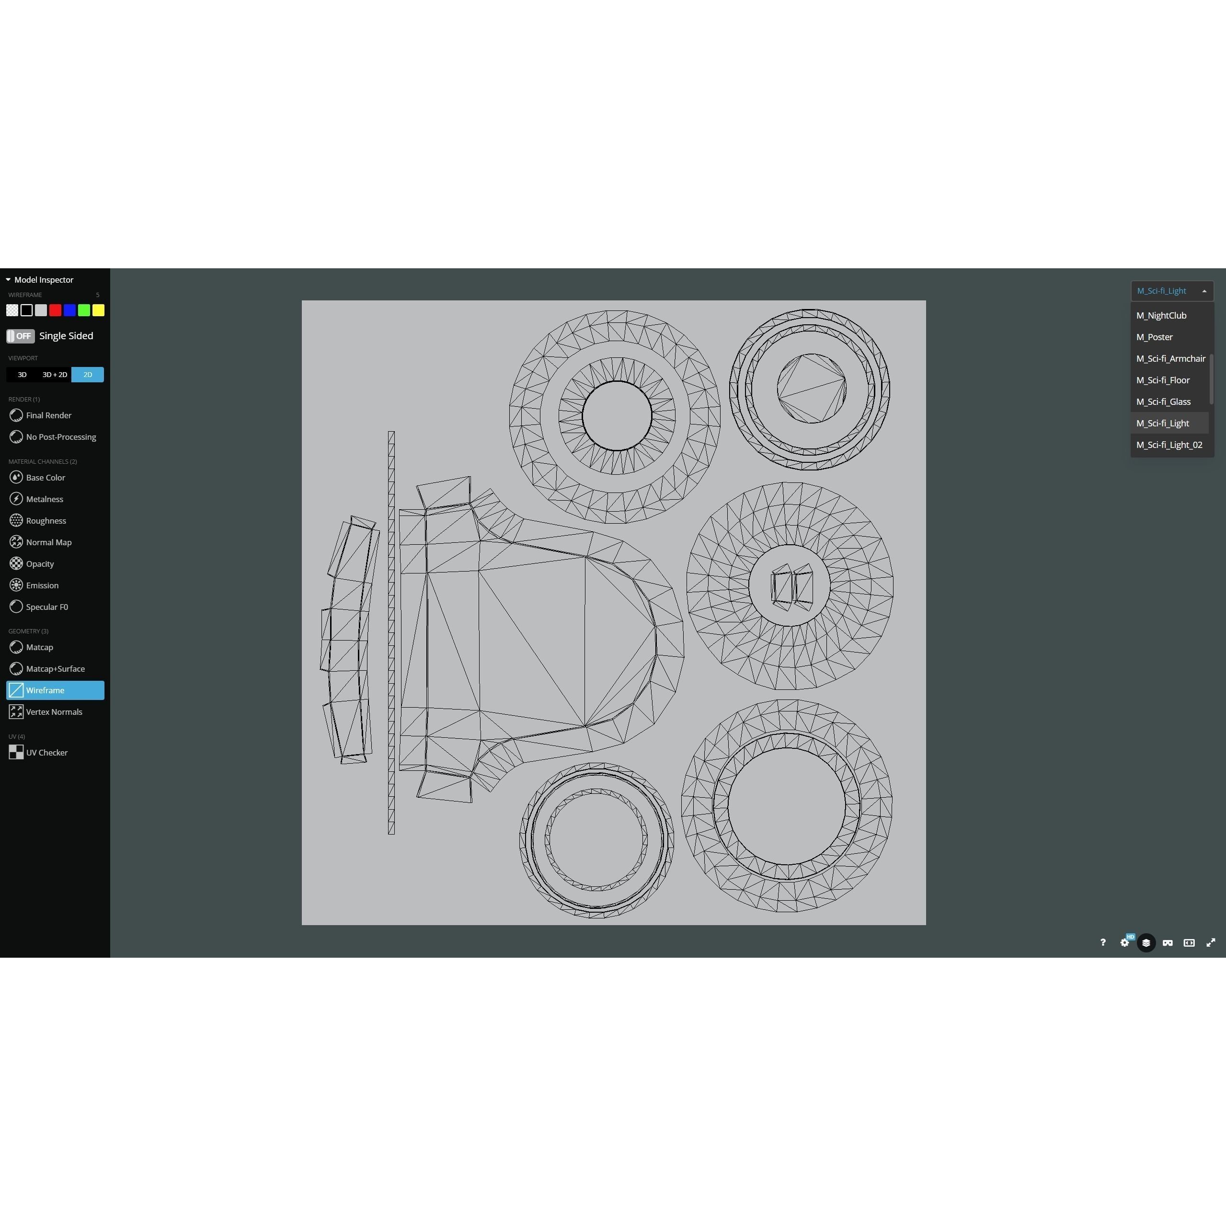Screen dimensions: 1226x1226
Task: Click the Metalness channel icon
Action: pyautogui.click(x=16, y=499)
